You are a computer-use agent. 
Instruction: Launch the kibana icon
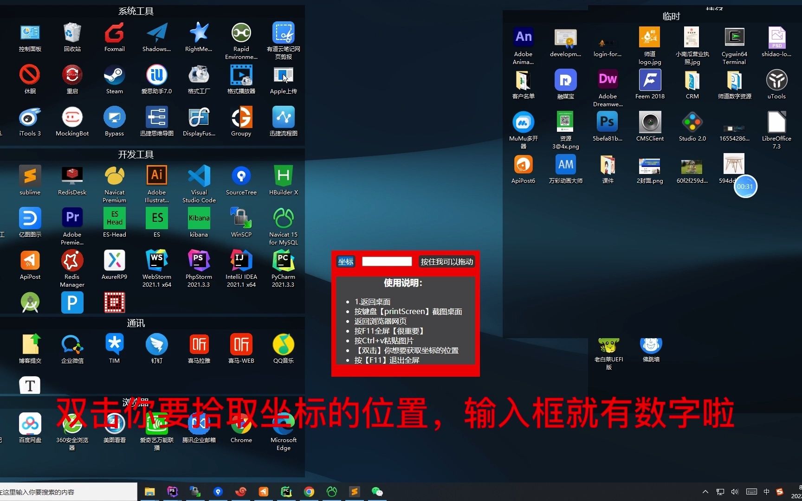[199, 223]
